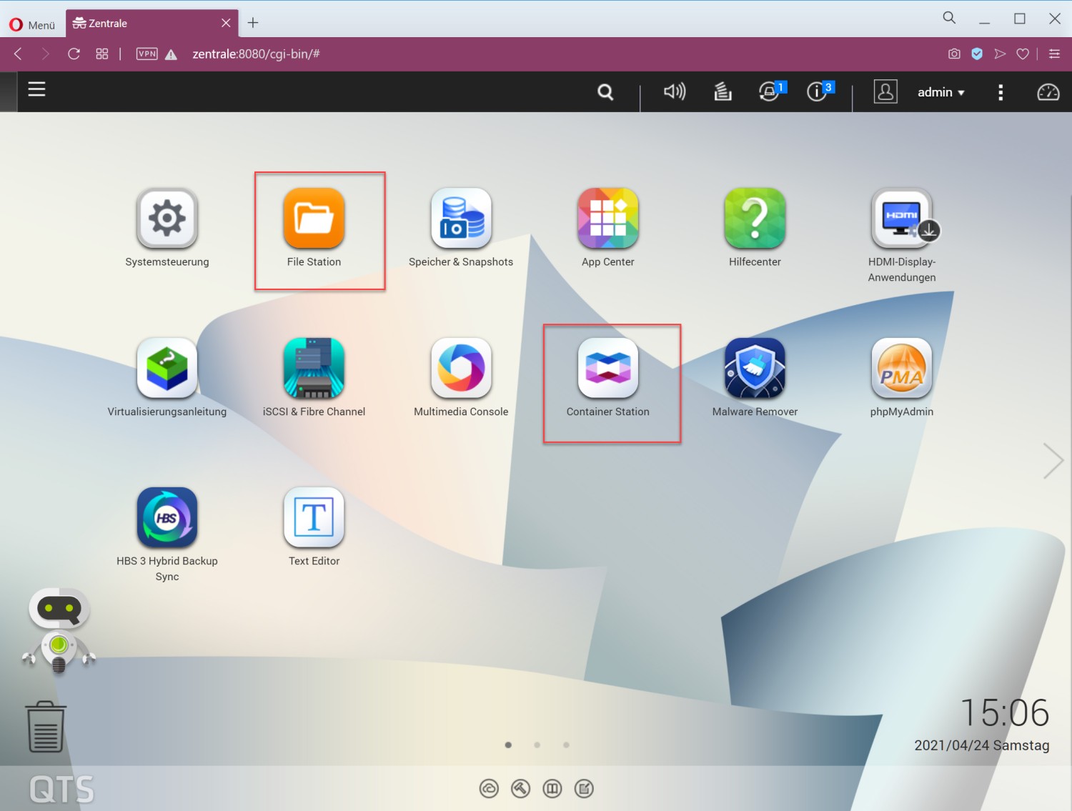The width and height of the screenshot is (1072, 811).
Task: Open Multimedia Console
Action: tap(461, 367)
